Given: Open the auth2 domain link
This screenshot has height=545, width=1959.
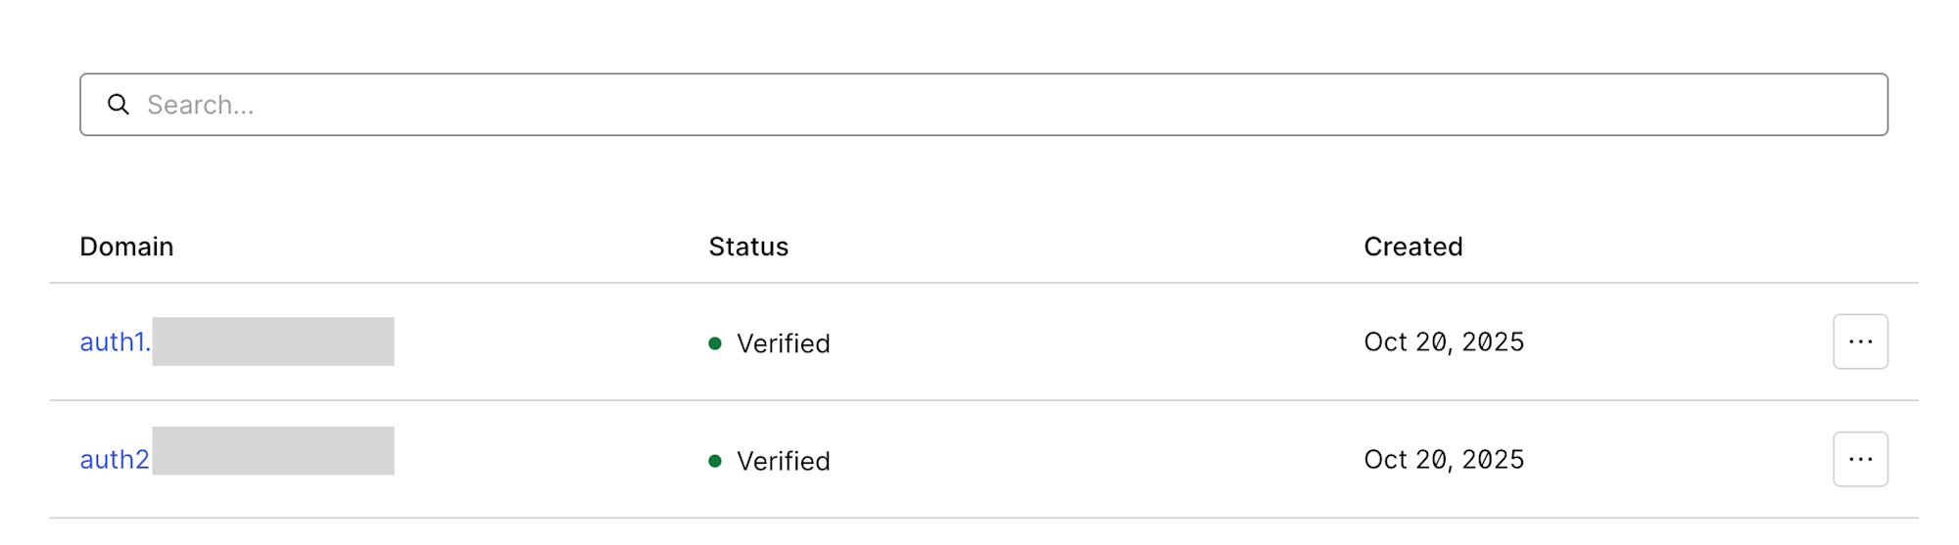Looking at the screenshot, I should [114, 459].
